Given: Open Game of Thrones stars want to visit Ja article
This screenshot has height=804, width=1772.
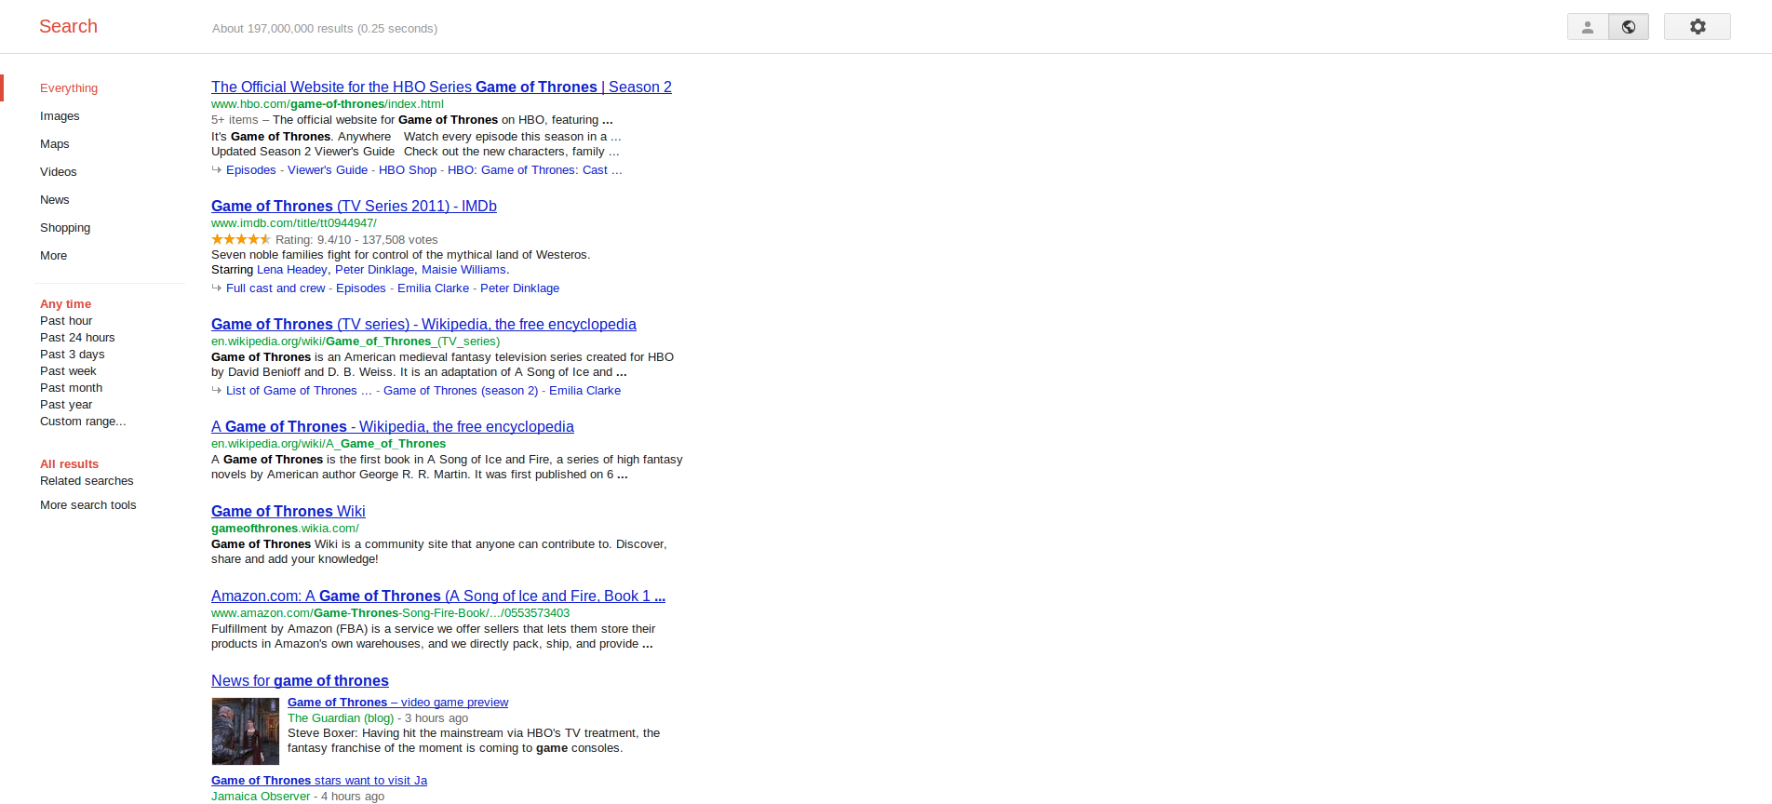Looking at the screenshot, I should (319, 781).
